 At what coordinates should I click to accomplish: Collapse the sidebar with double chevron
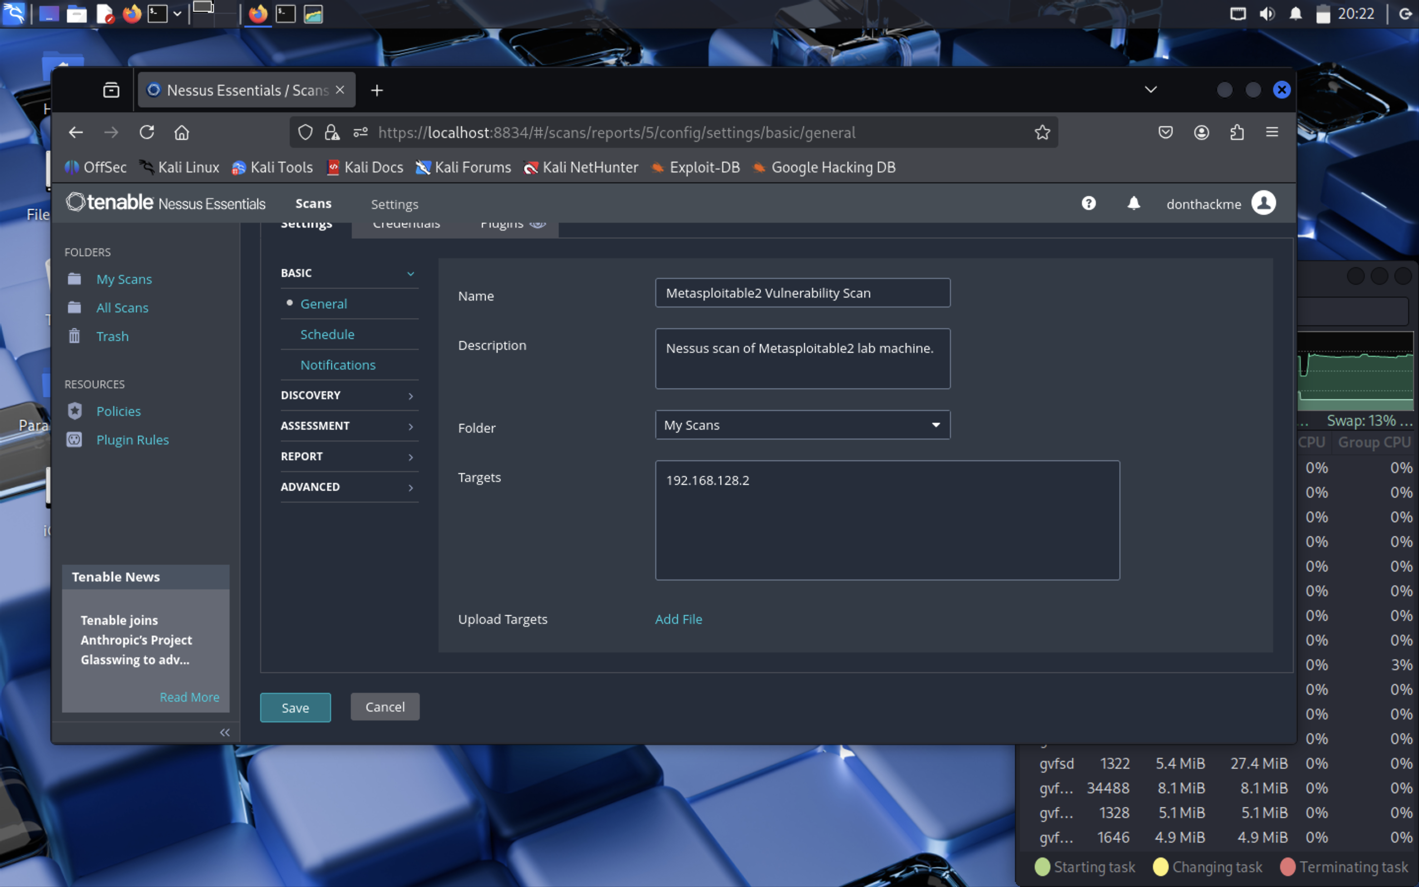225,732
